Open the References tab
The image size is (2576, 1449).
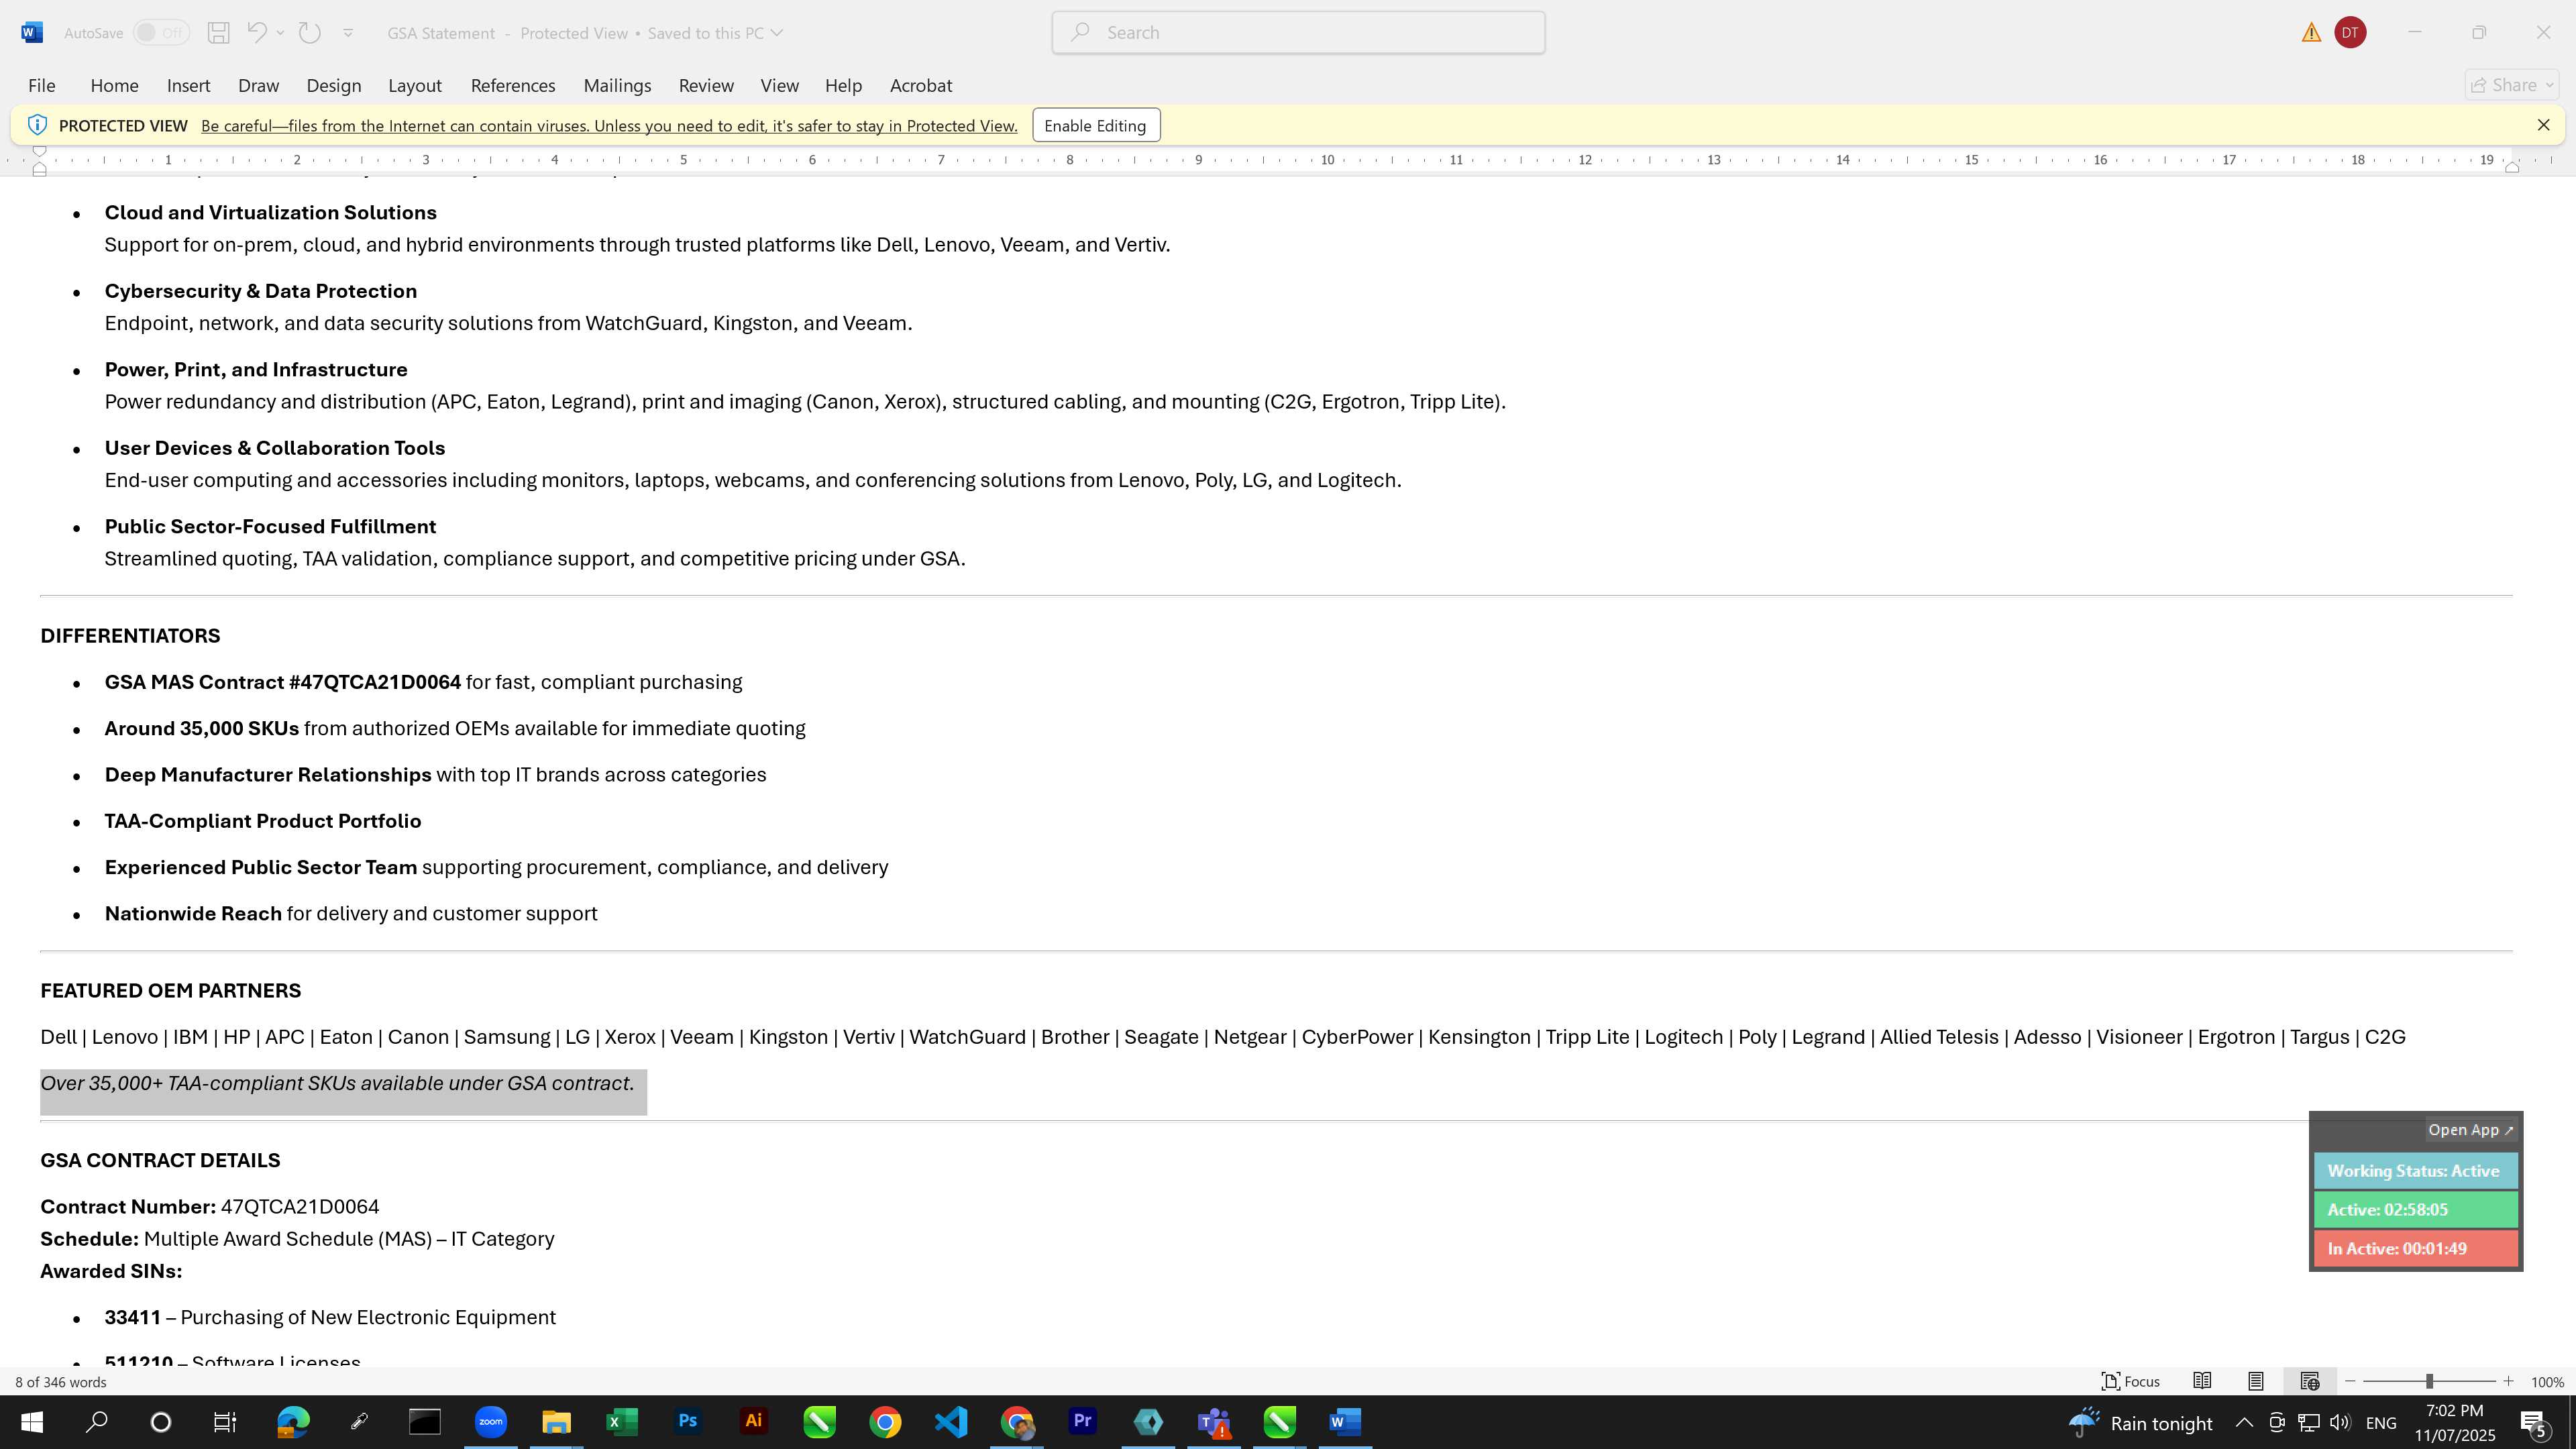click(x=513, y=85)
